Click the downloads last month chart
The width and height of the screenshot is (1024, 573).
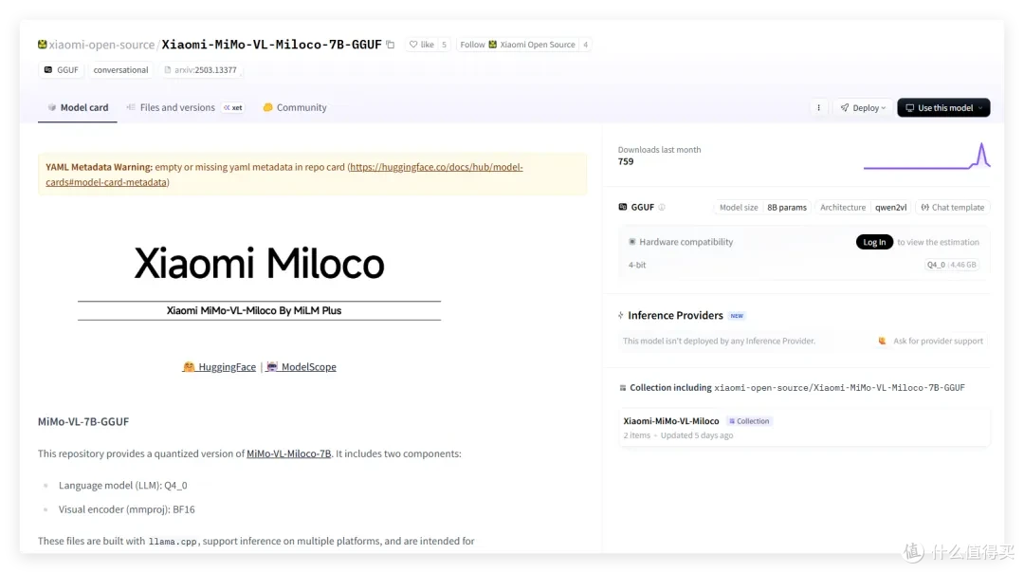coord(926,157)
